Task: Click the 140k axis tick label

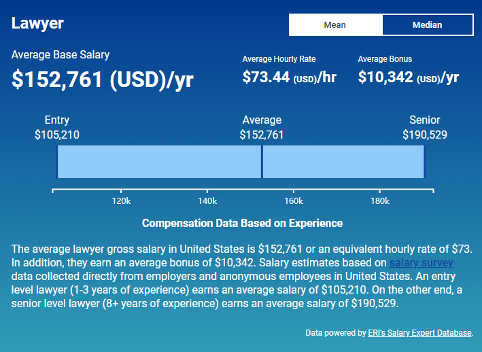Action: coord(207,201)
